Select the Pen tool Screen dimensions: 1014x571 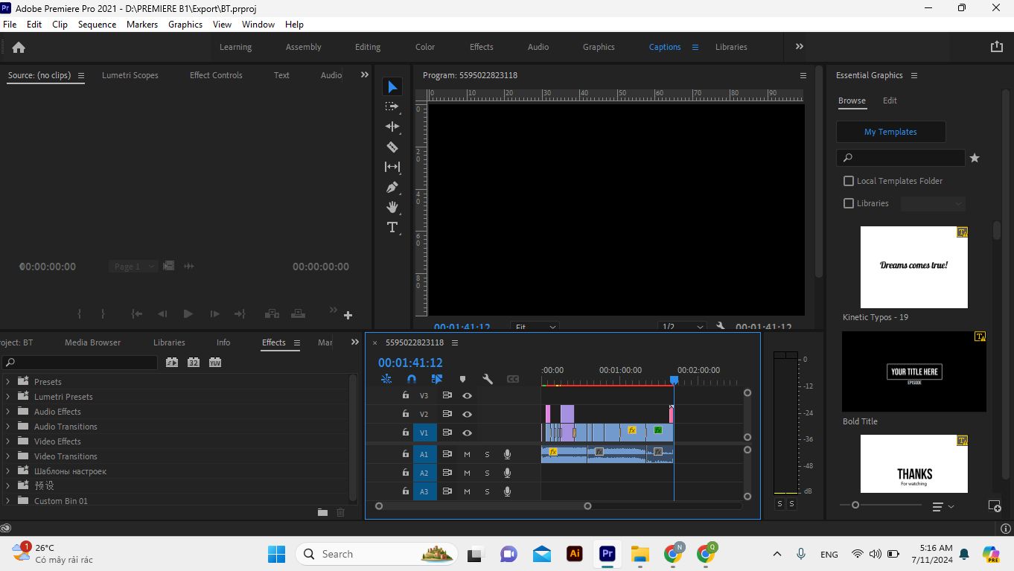(392, 187)
